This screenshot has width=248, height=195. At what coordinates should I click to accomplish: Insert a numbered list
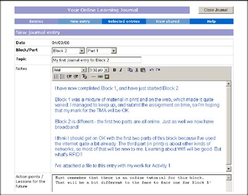click(x=56, y=76)
